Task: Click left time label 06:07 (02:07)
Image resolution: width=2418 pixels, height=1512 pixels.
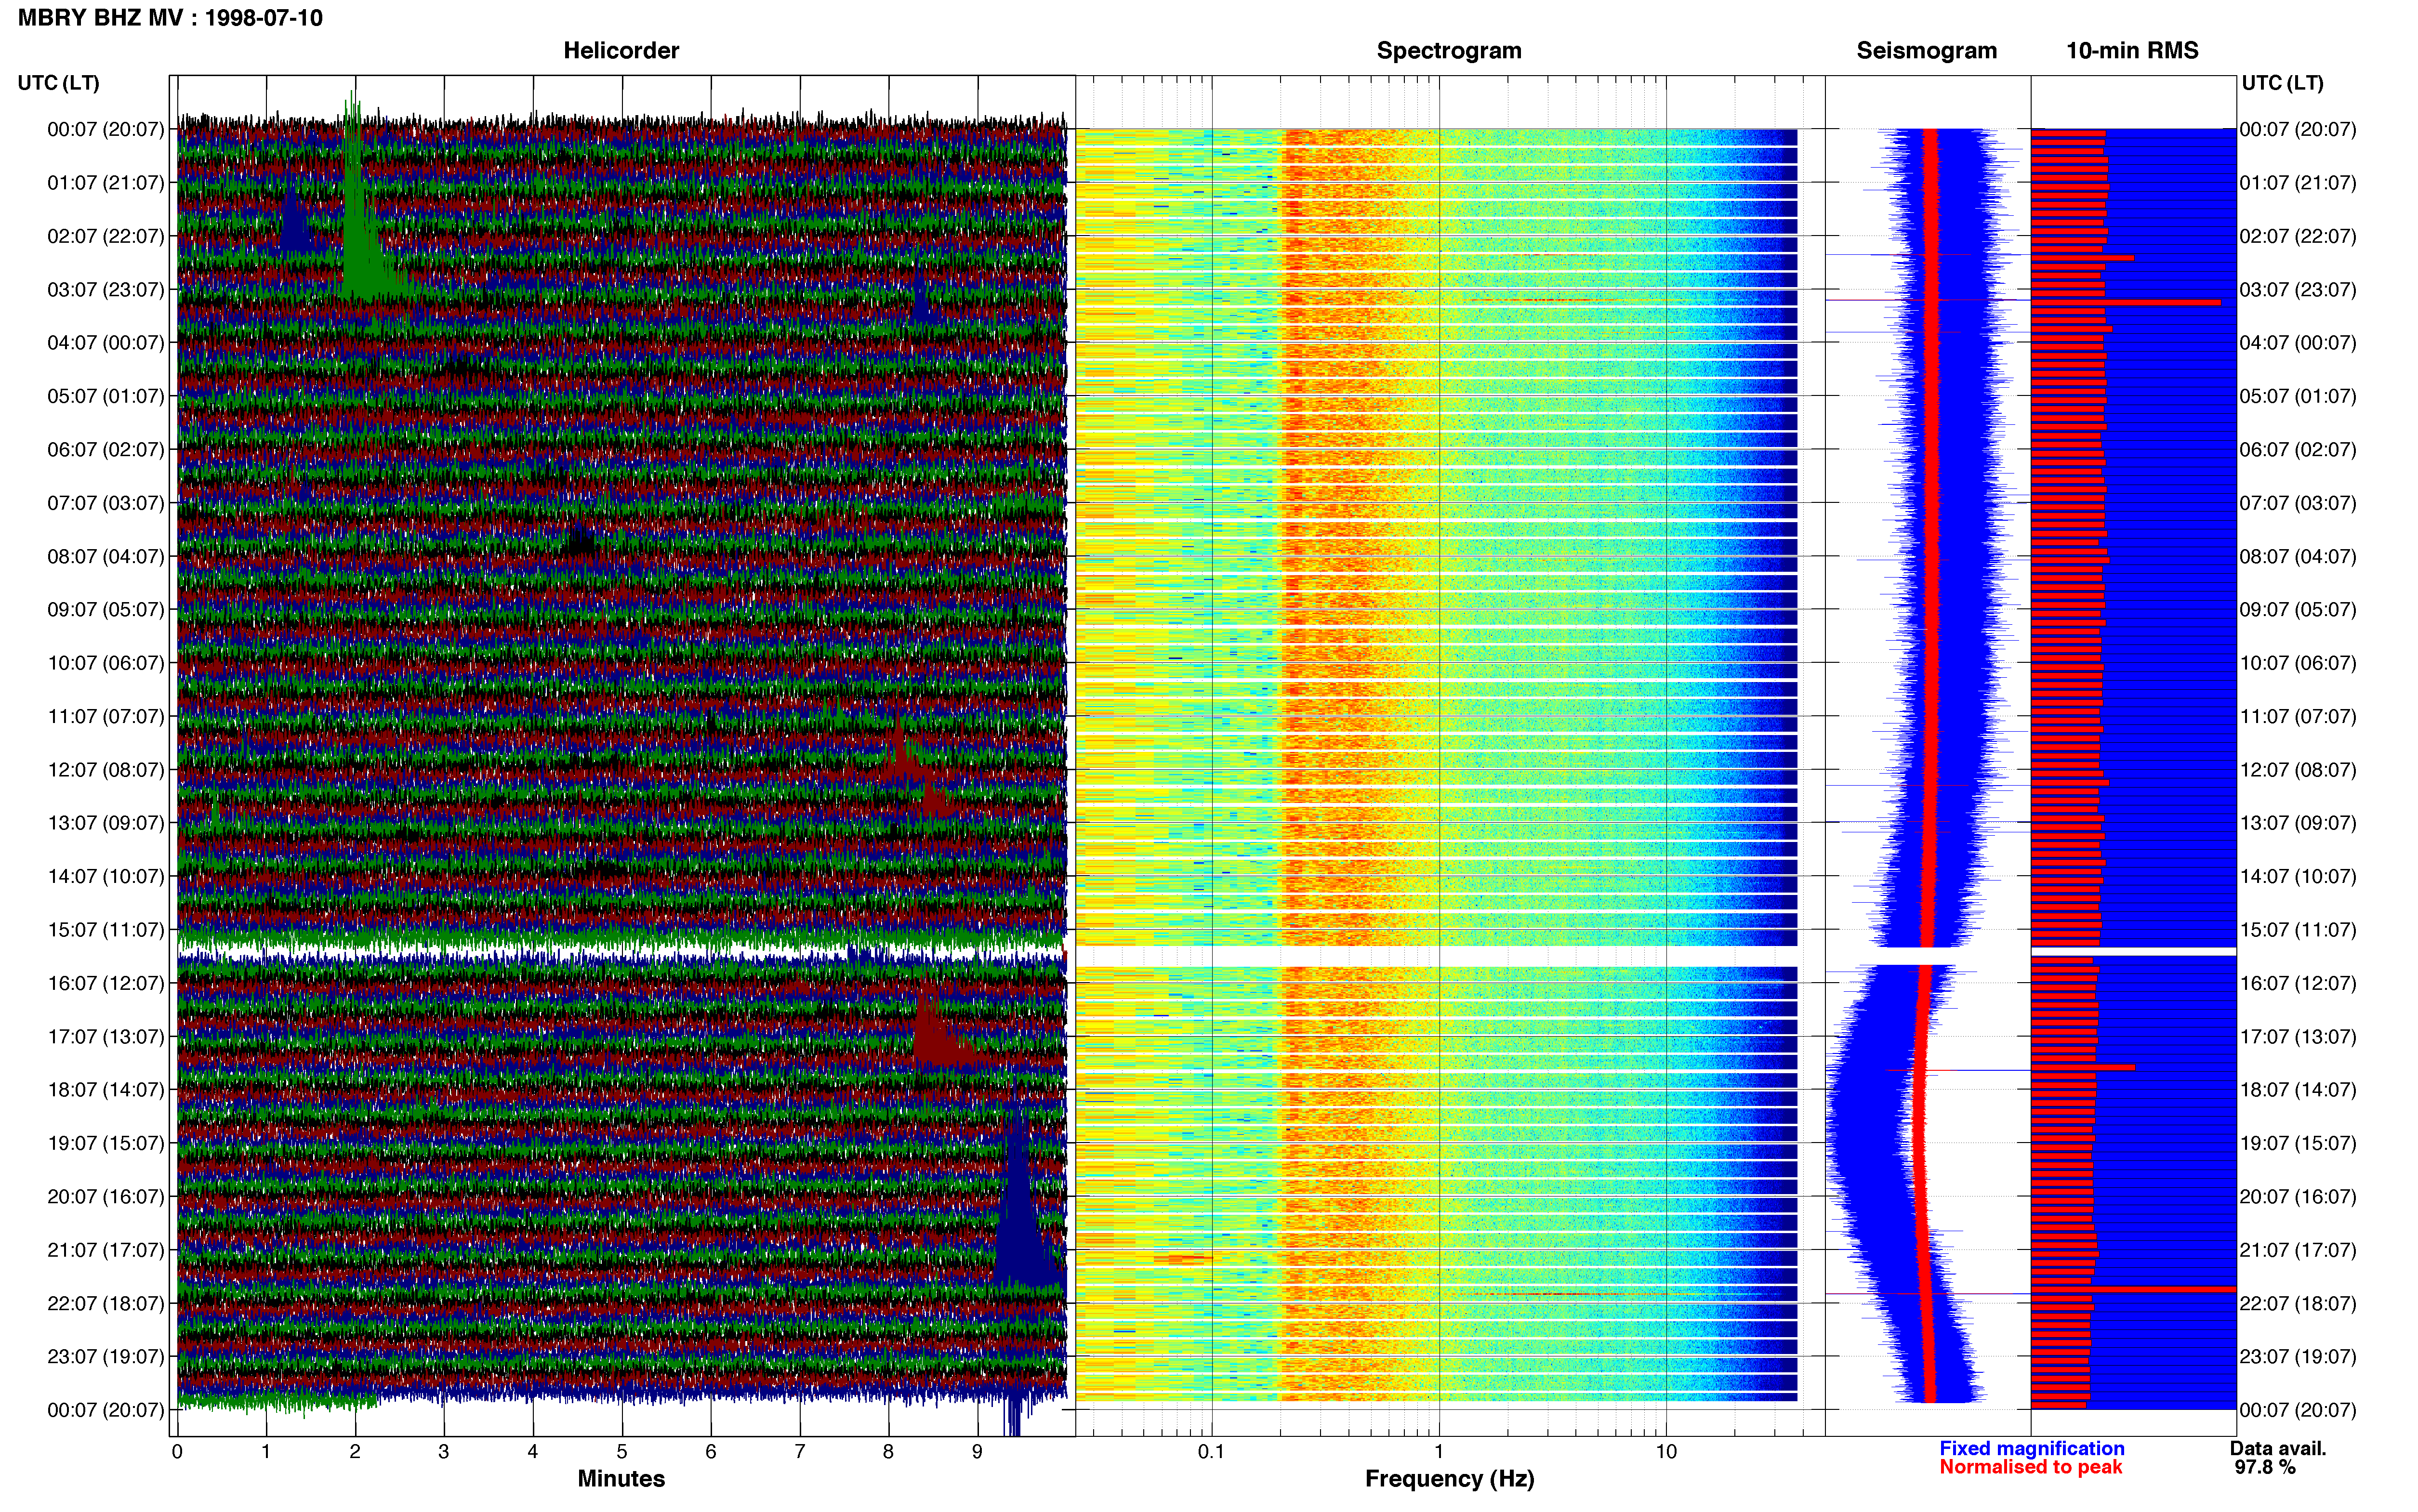Action: point(106,450)
